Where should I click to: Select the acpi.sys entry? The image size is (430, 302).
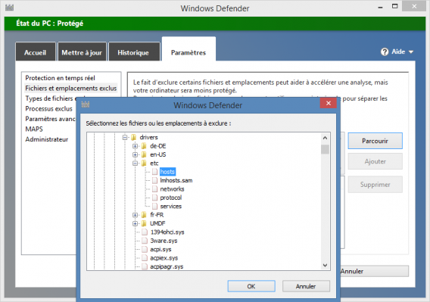tap(160, 249)
